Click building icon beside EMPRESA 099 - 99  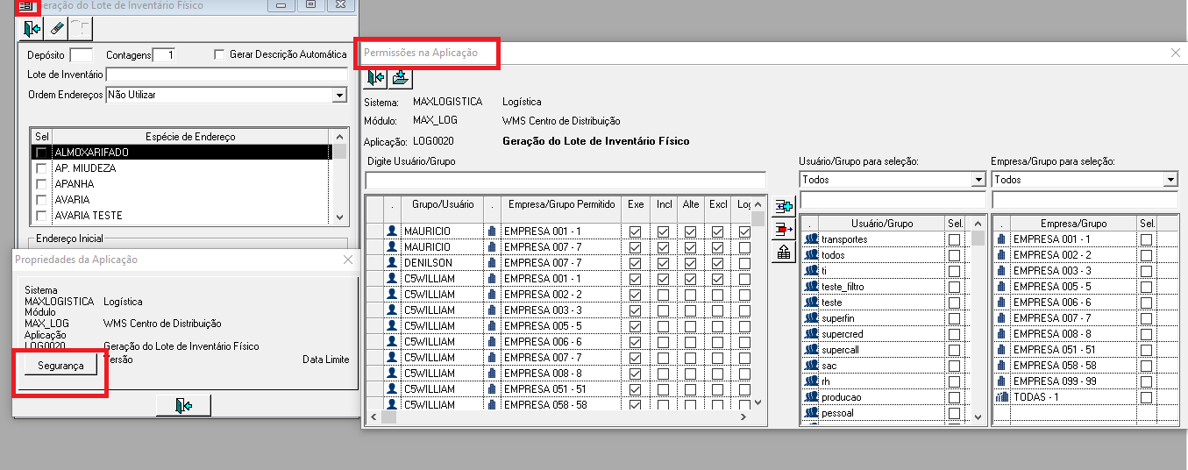[x=1001, y=381]
